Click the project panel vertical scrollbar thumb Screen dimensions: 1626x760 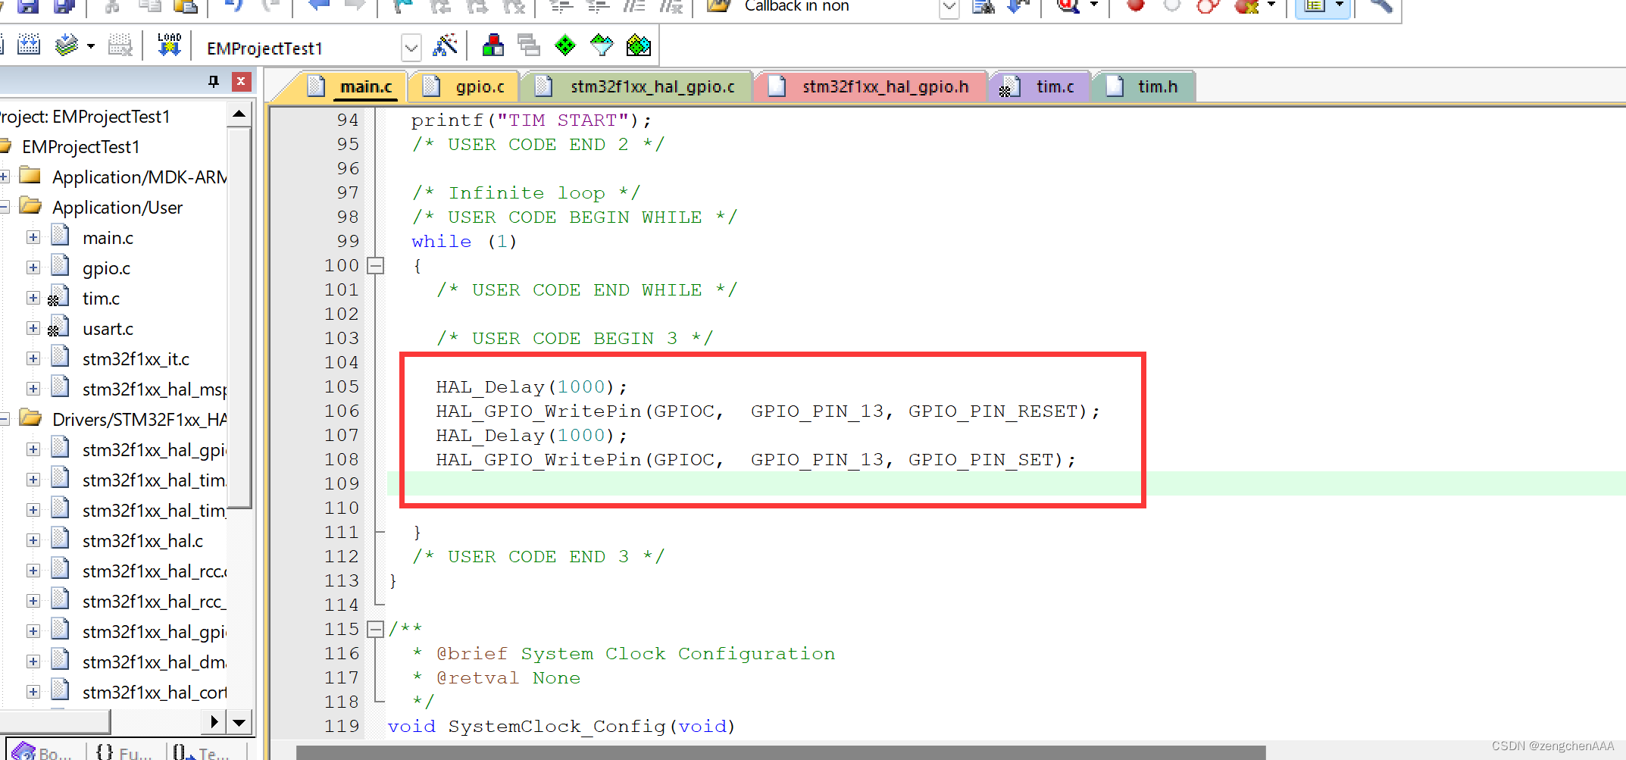coord(239,318)
